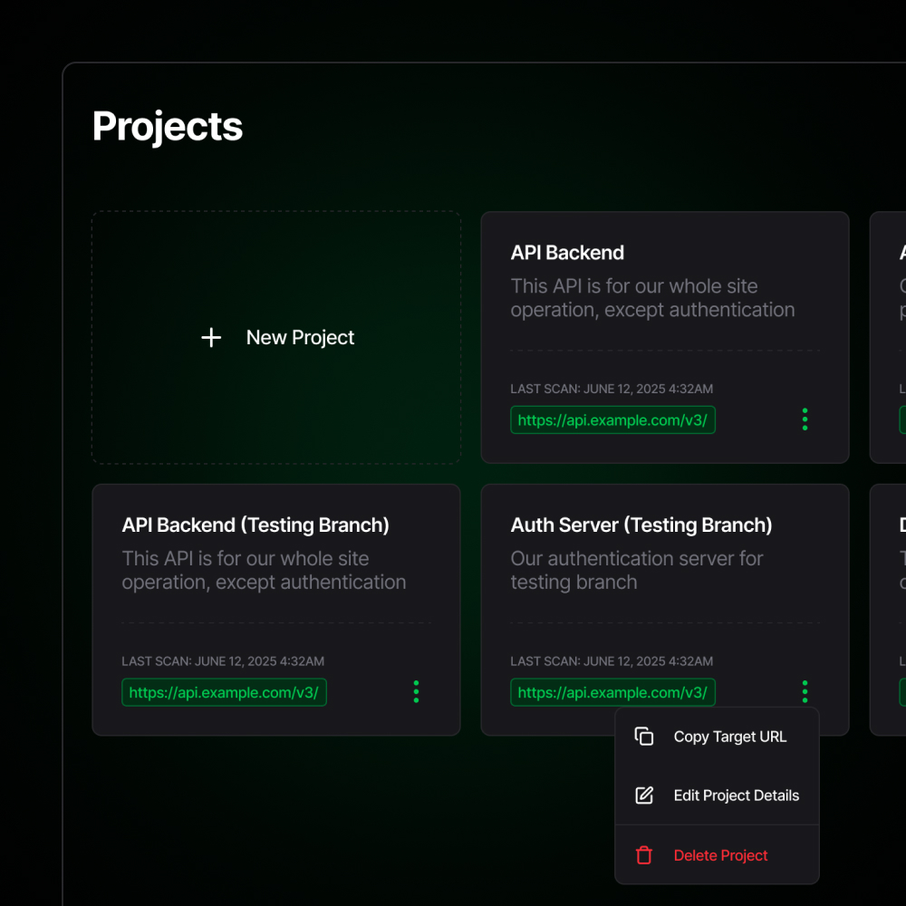Click the Auth Server (Testing Branch) last scan date
This screenshot has height=906, width=906.
pos(612,661)
